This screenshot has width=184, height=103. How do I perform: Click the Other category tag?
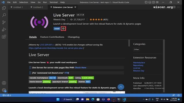(136, 49)
